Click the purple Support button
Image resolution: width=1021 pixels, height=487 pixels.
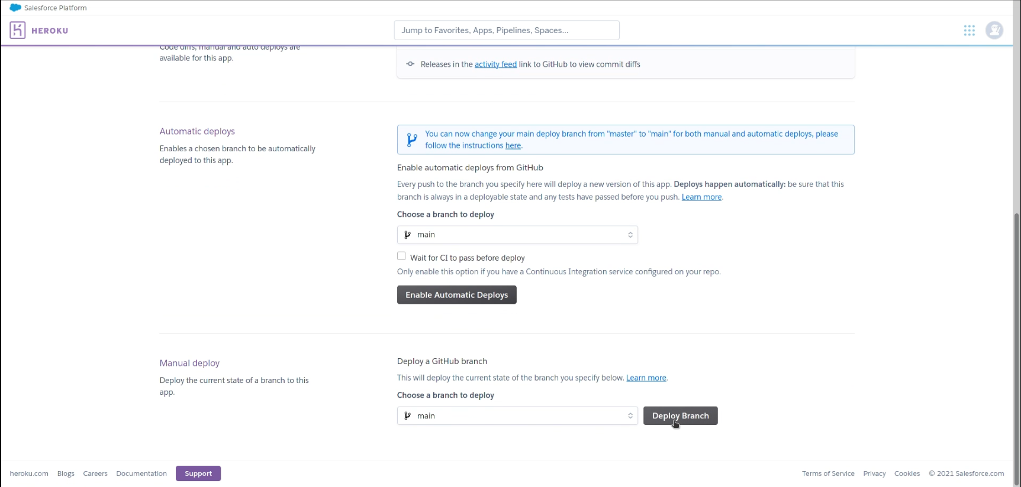coord(198,473)
